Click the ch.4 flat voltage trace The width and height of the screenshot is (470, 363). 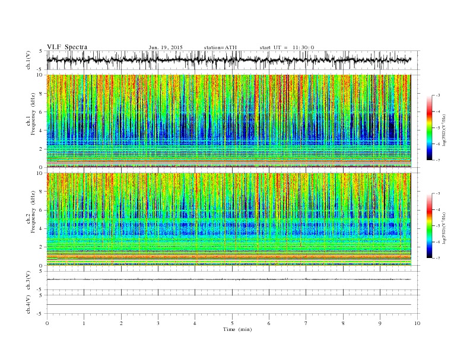(x=229, y=305)
